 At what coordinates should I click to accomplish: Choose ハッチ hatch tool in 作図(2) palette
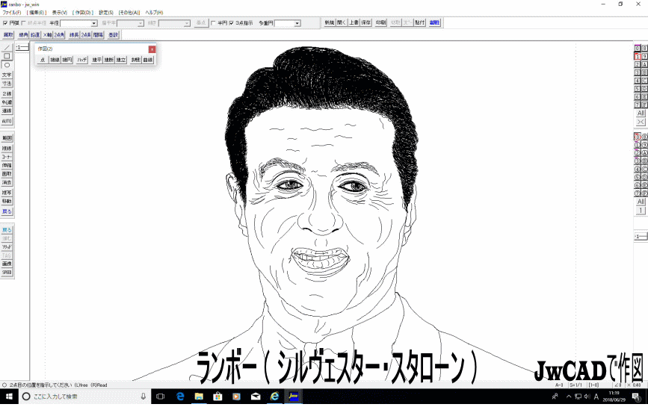point(82,60)
